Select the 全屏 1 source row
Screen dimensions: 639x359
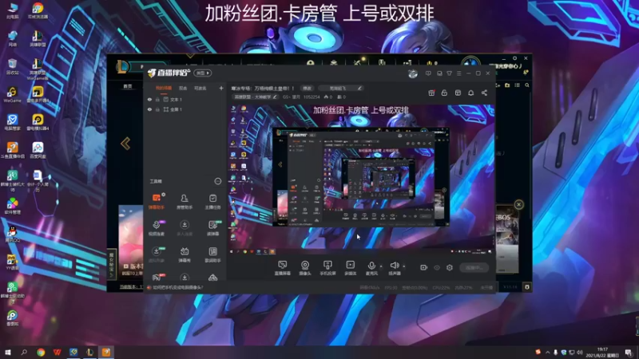[x=185, y=109]
